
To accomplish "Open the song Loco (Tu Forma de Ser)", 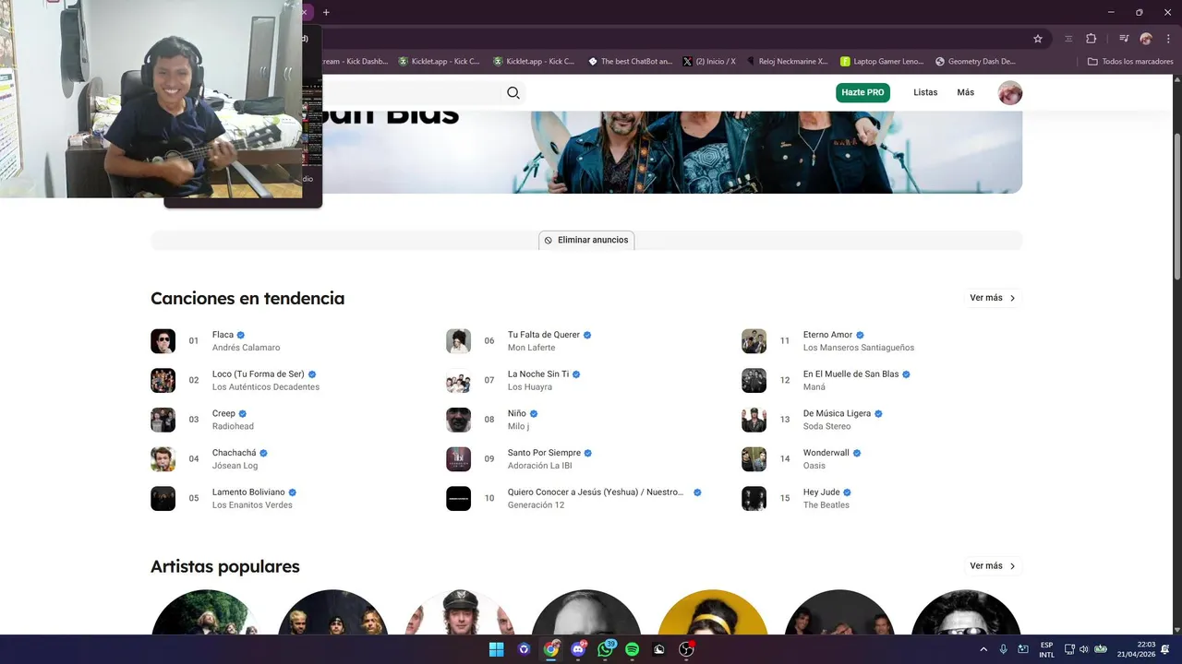I will click(x=258, y=374).
